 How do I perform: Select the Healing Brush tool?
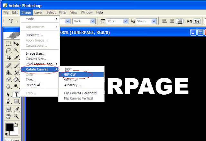8,66
